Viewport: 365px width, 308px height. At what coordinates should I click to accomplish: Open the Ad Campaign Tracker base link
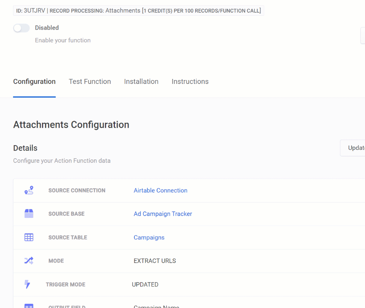pyautogui.click(x=163, y=214)
